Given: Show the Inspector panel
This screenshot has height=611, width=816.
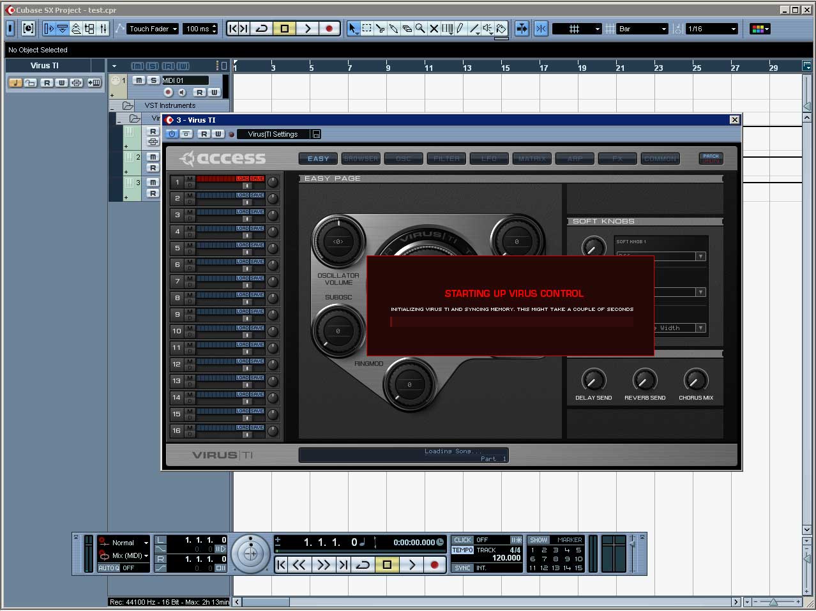Looking at the screenshot, I should pos(49,29).
